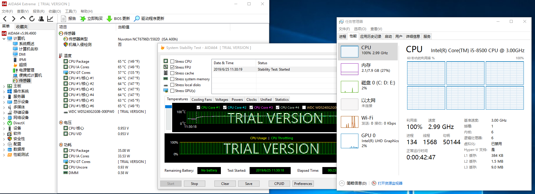Screen dimensions: 535x194
Task: Expand the 服务器 tree node
Action: pyautogui.click(x=4, y=97)
